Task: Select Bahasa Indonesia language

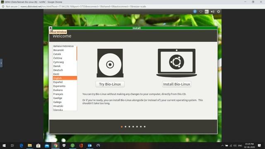Action: tap(65, 46)
